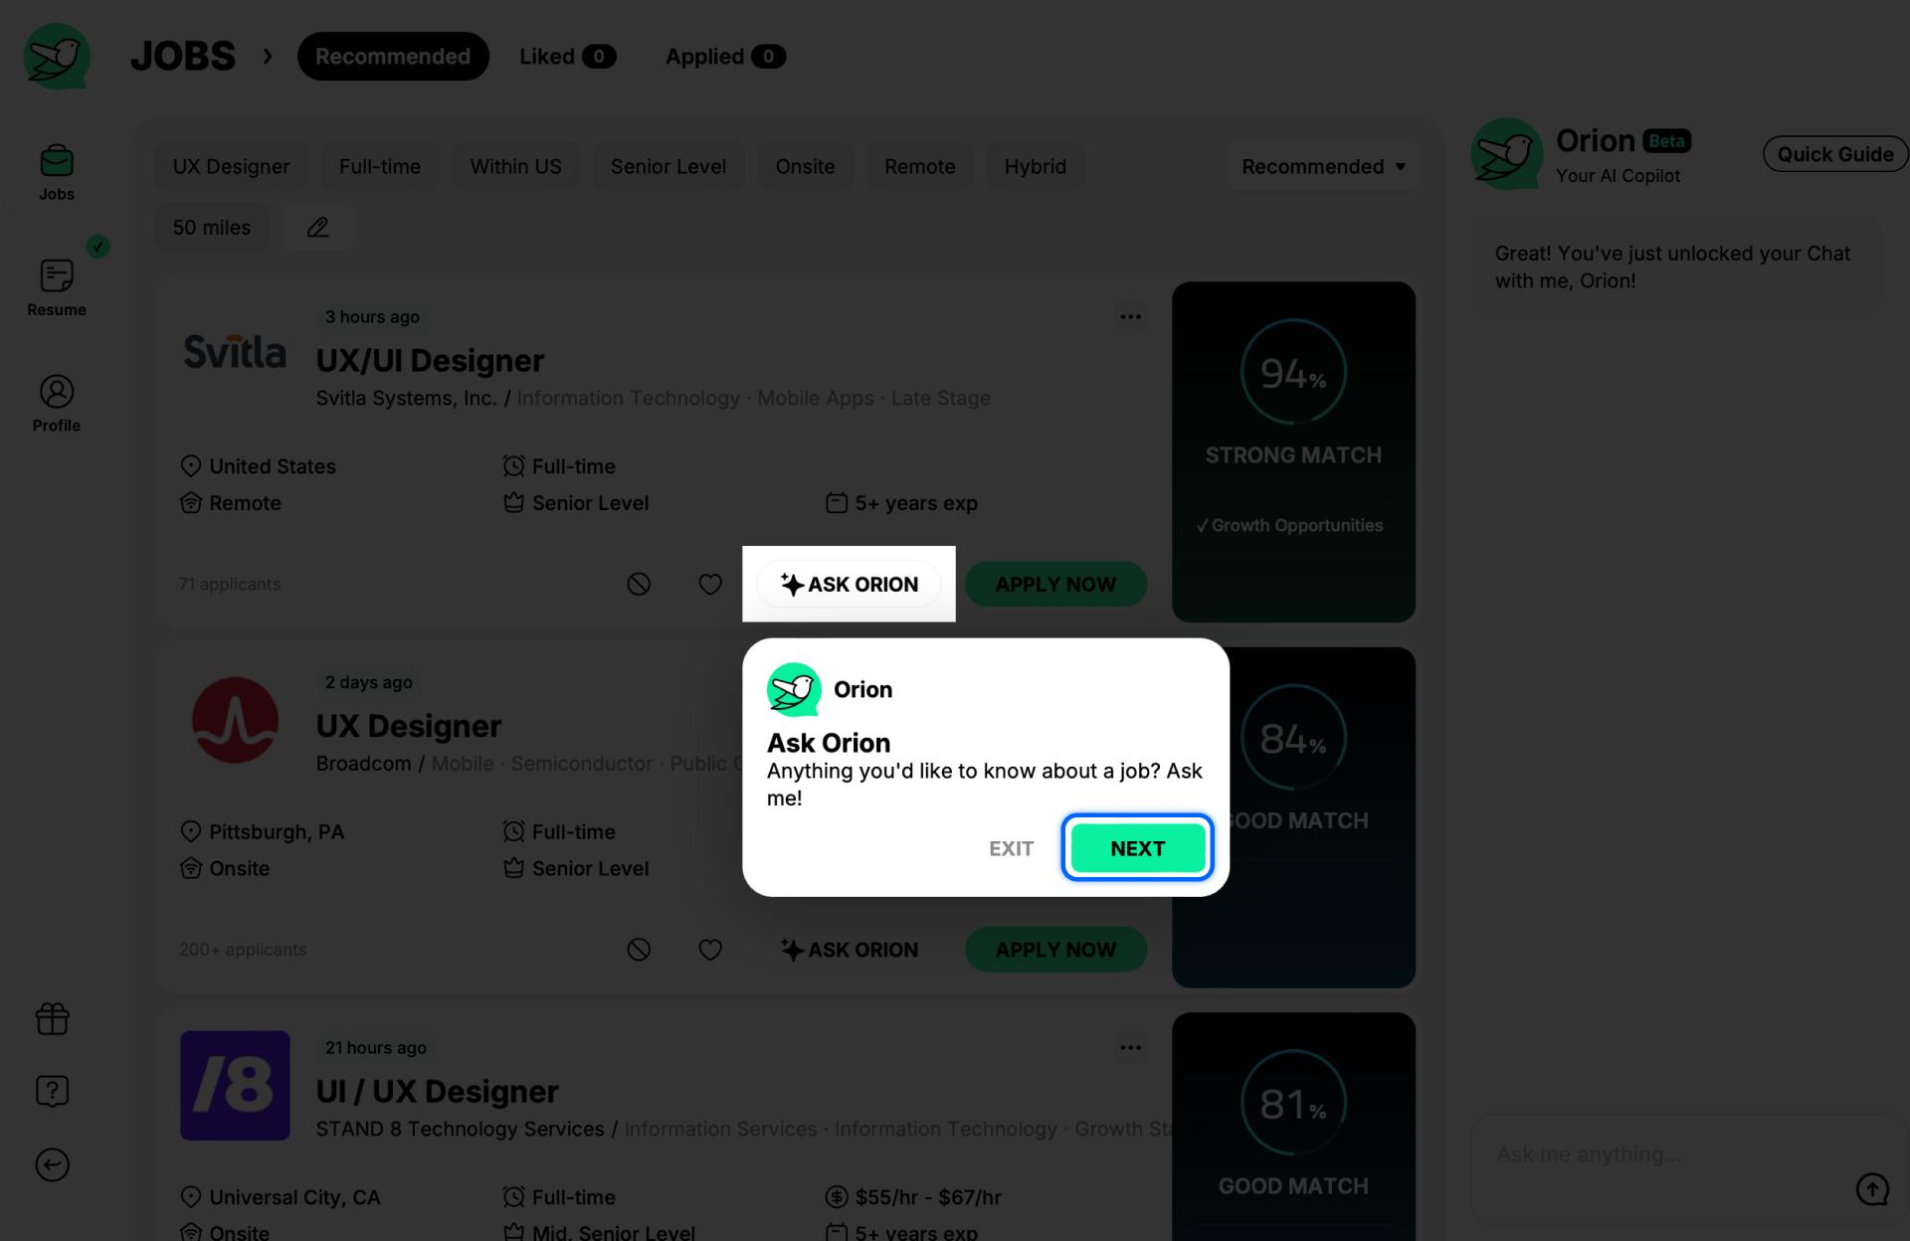Click the Full-time filter tag
Image resolution: width=1910 pixels, height=1241 pixels.
point(379,165)
